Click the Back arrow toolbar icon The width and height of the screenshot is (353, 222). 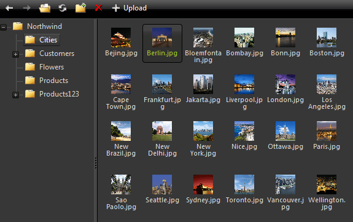click(x=9, y=8)
